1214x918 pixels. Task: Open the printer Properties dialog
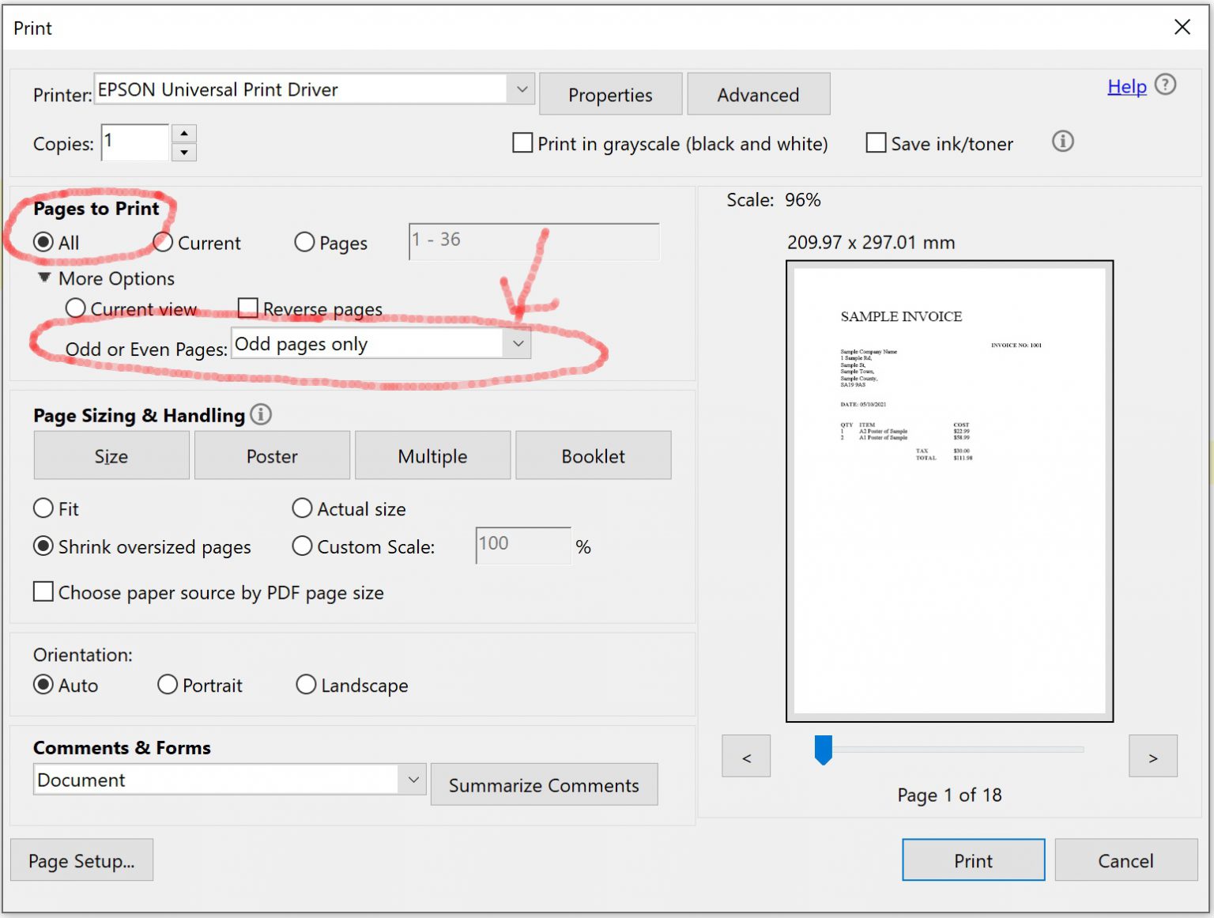[x=610, y=93]
